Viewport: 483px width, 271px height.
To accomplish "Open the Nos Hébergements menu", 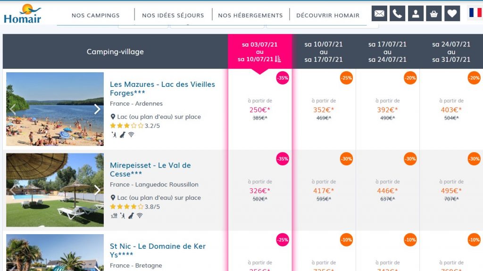I will 250,15.
